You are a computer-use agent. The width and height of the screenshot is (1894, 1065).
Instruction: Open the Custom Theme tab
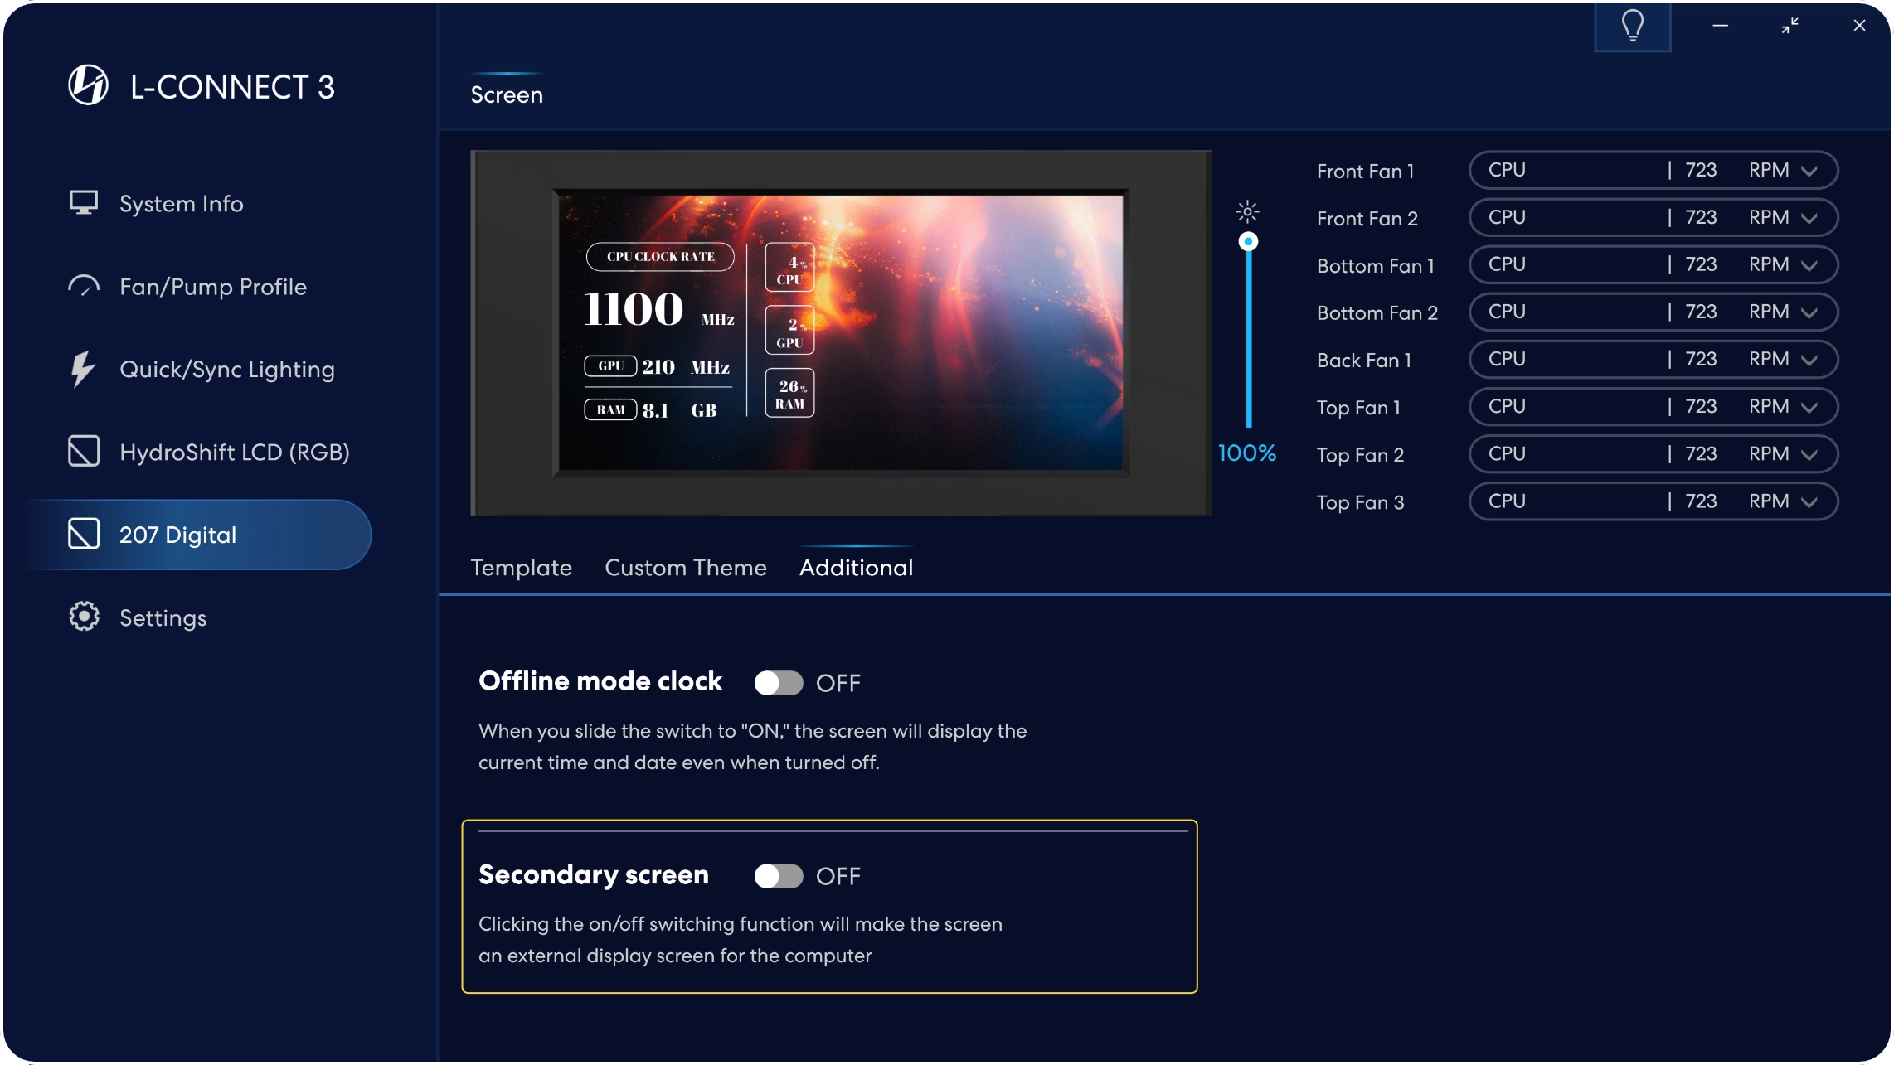coord(685,568)
